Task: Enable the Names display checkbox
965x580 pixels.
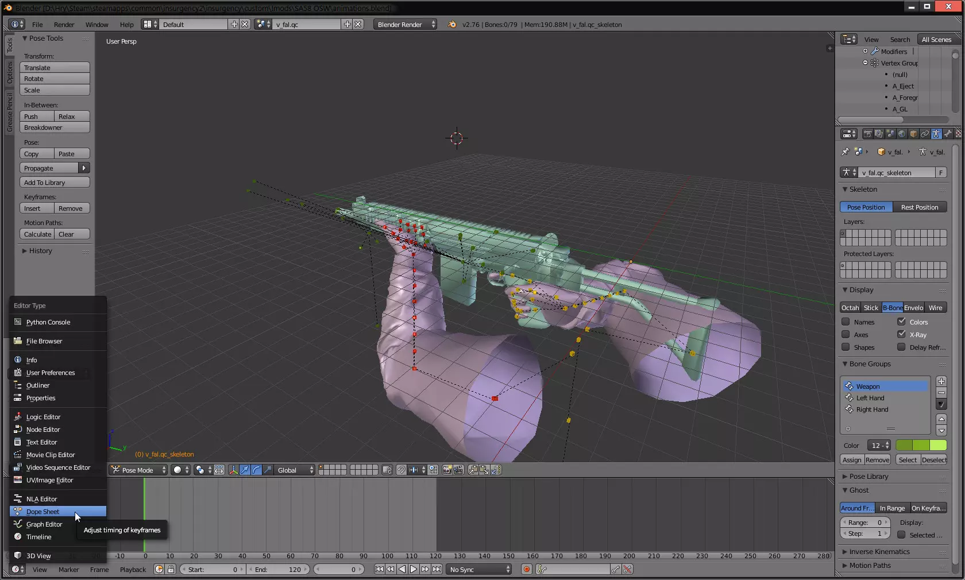Action: click(x=846, y=322)
